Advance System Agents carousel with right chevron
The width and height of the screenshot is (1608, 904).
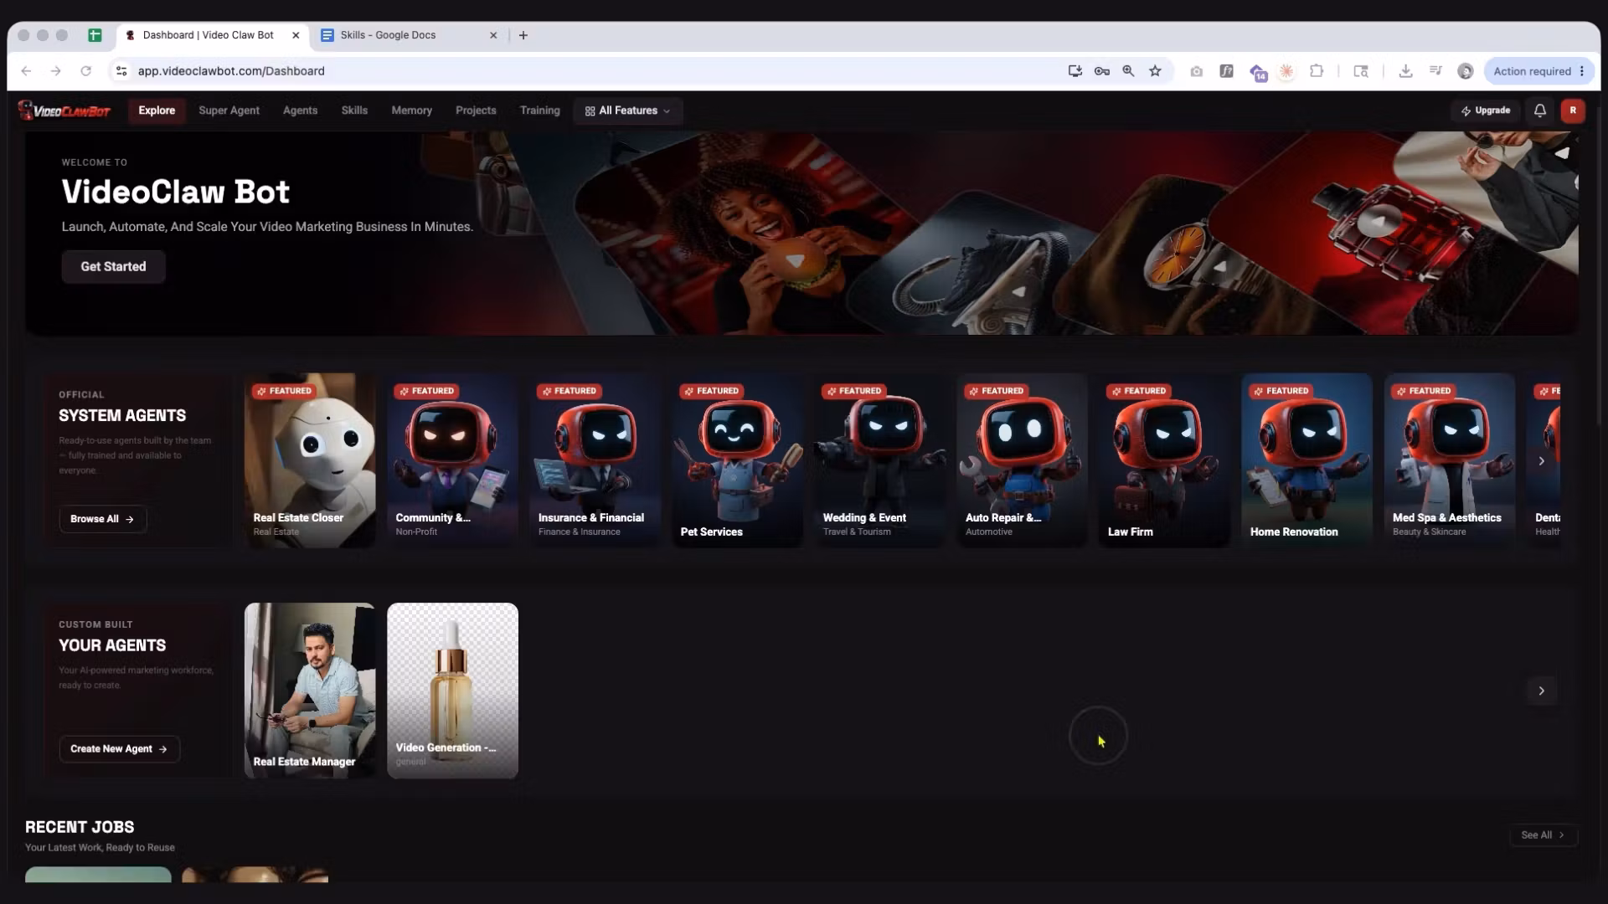click(1541, 461)
